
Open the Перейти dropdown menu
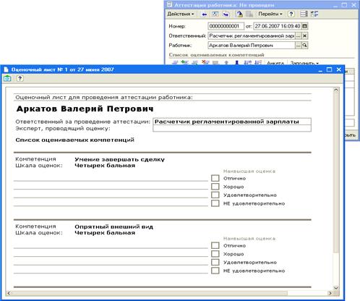(x=270, y=14)
